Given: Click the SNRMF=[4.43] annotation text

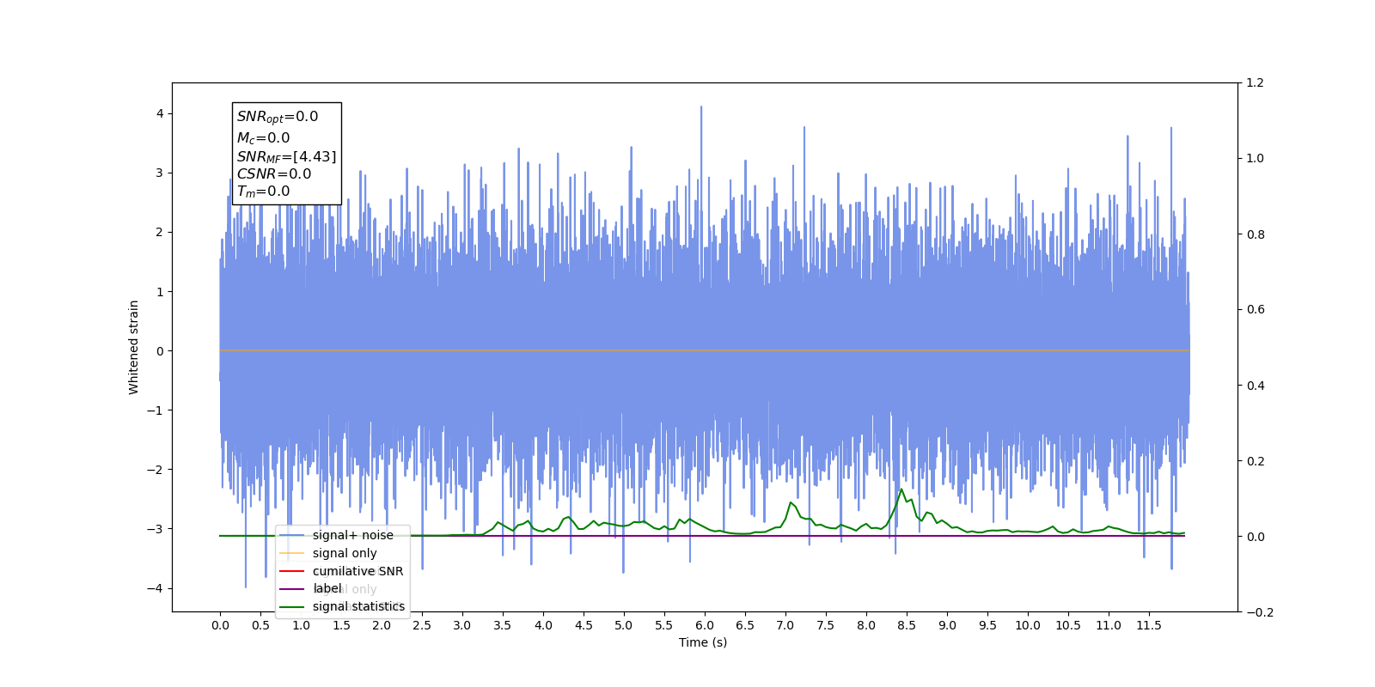Looking at the screenshot, I should point(286,156).
